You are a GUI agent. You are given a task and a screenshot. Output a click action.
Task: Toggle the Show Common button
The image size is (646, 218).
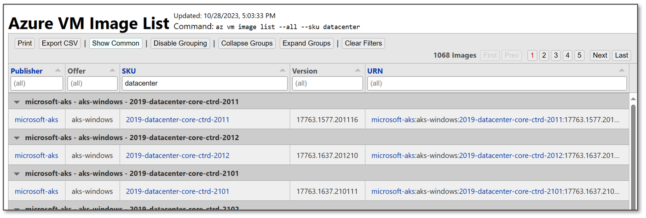click(x=115, y=43)
